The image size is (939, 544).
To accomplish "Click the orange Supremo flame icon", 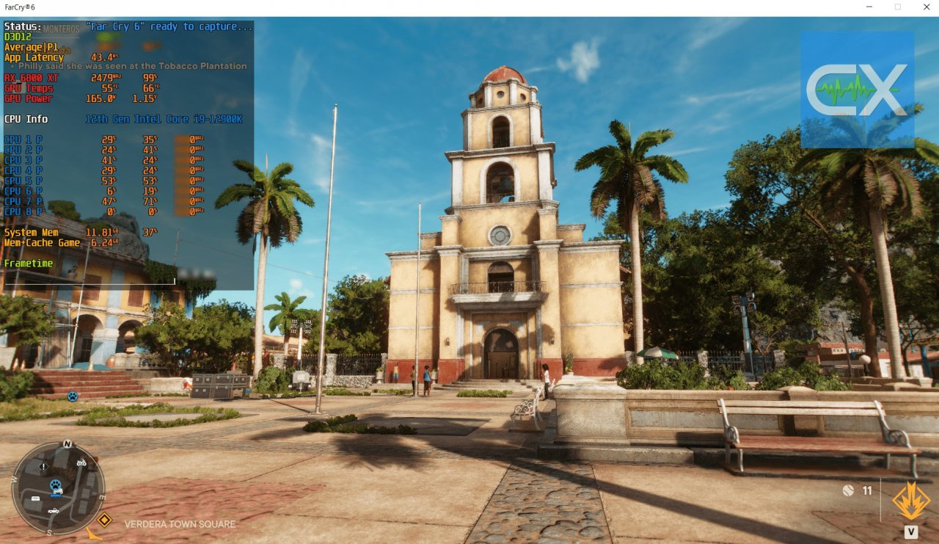I will [911, 501].
